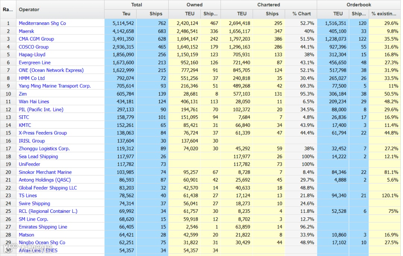The image size is (403, 256).
Task: Click the Chartered group header
Action: pyautogui.click(x=269, y=4)
